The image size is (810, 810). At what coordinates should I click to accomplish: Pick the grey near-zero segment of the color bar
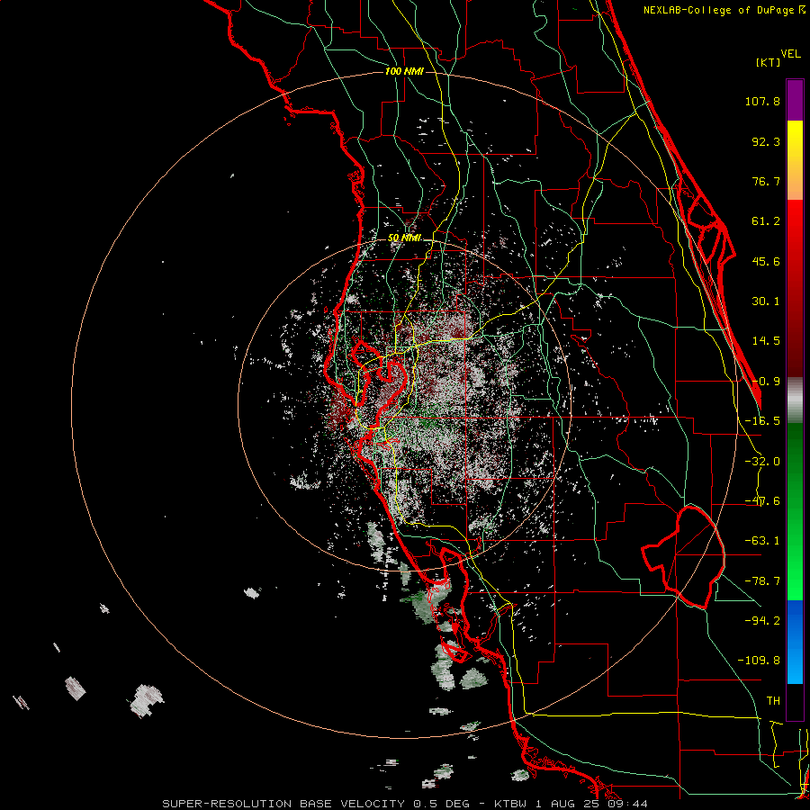tap(795, 400)
